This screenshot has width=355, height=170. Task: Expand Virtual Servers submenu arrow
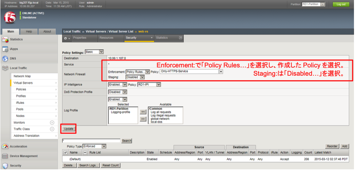coord(56,83)
